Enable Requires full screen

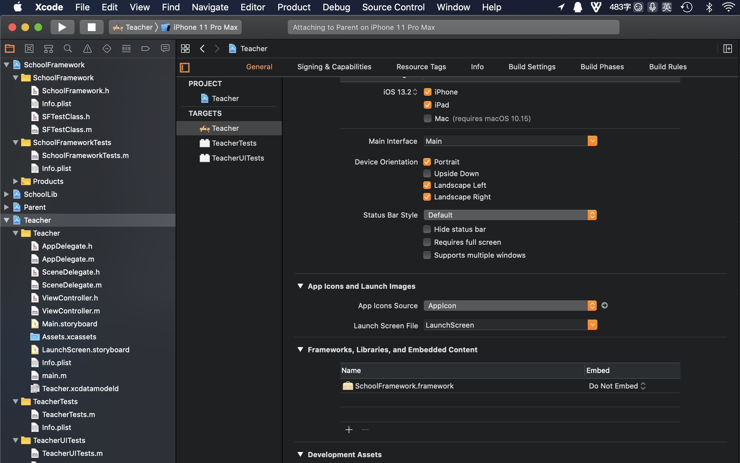click(x=427, y=242)
